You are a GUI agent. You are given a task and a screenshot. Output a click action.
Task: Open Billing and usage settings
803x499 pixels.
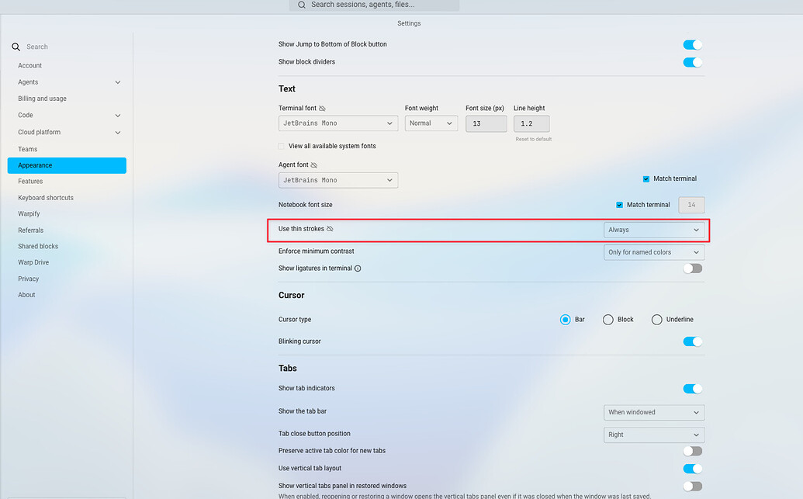tap(42, 99)
